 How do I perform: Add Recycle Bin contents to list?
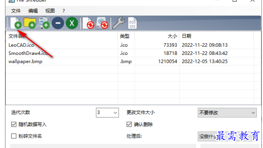44,23
